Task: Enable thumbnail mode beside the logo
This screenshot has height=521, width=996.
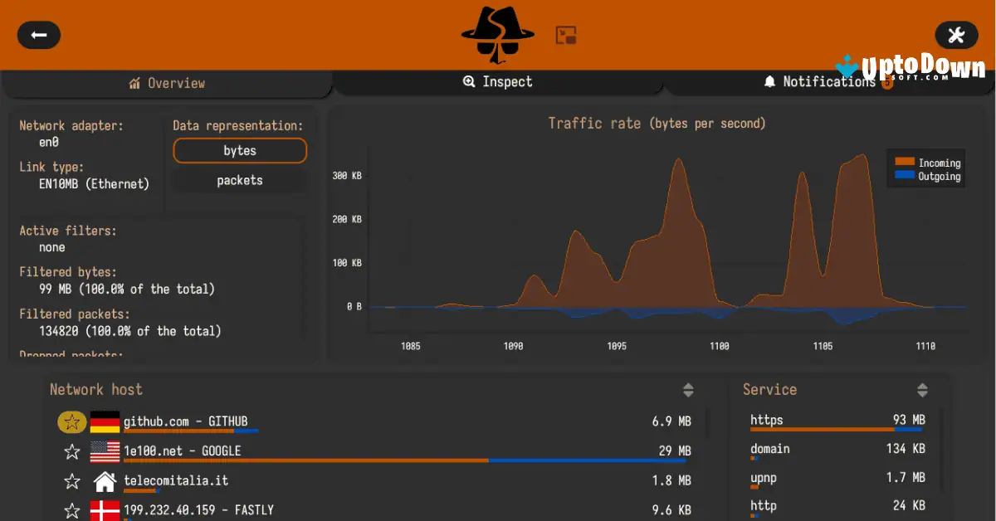Action: (x=565, y=36)
